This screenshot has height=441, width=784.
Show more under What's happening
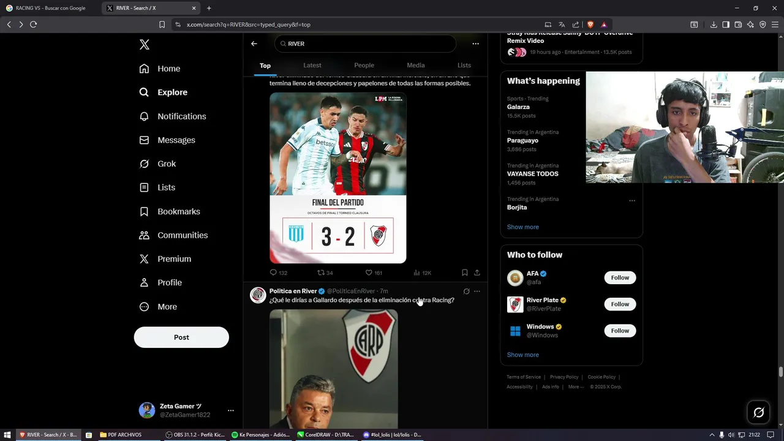click(522, 227)
